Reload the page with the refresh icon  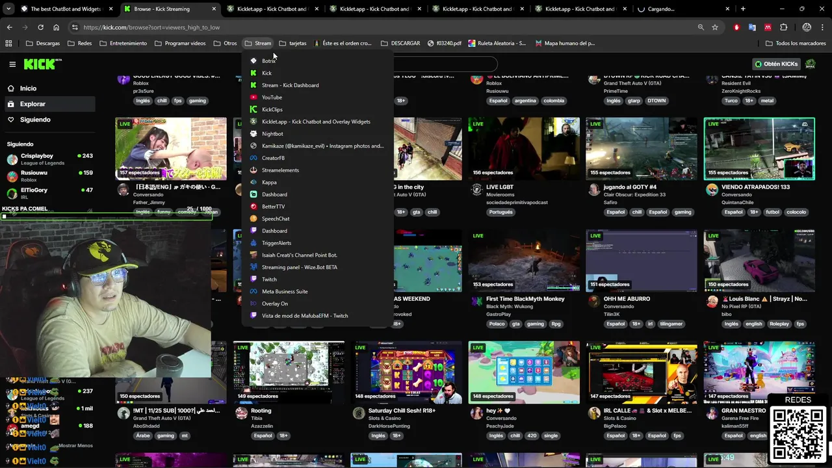[x=40, y=27]
